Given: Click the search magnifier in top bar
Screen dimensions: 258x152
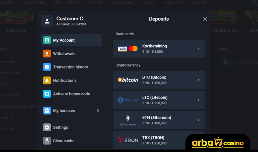Looking at the screenshot, I should tap(255, 3).
